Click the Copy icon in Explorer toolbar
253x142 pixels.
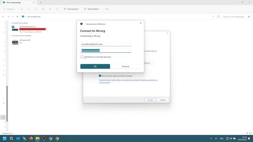click(29, 9)
